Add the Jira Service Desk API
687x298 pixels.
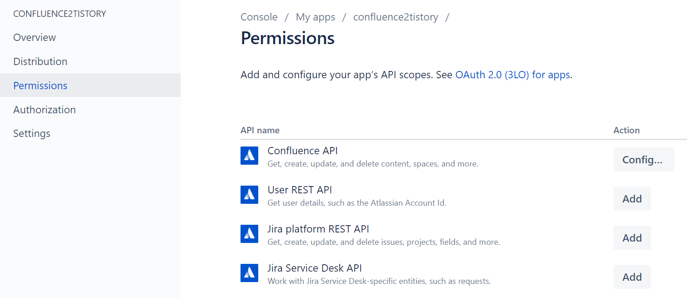(x=632, y=277)
